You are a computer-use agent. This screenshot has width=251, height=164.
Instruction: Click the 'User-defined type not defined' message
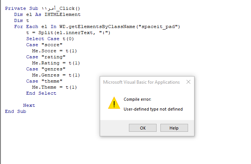pos(153,109)
